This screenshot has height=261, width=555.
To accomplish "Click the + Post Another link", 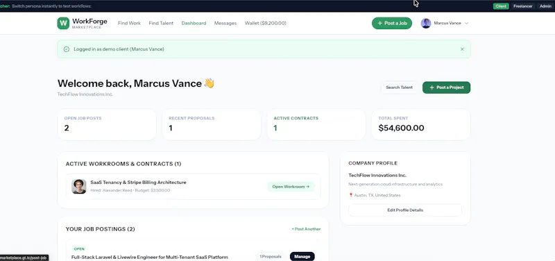I will 306,229.
